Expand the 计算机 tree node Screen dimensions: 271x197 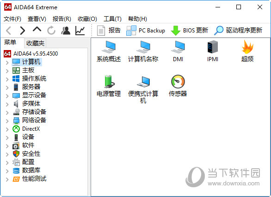click(7, 63)
